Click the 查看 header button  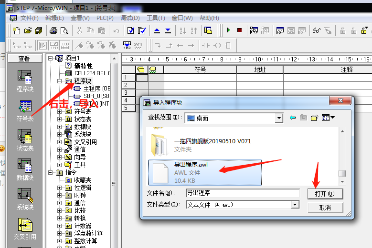point(24,59)
